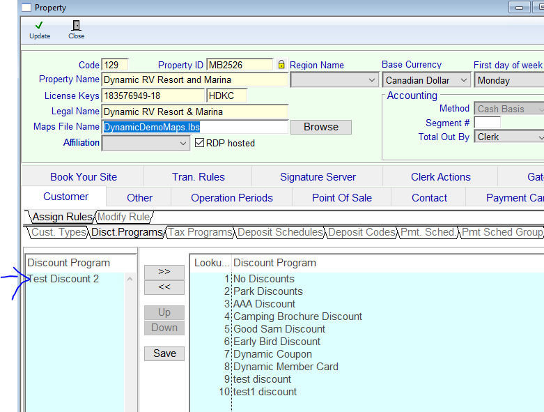Click the Maps File Name field

[195, 127]
